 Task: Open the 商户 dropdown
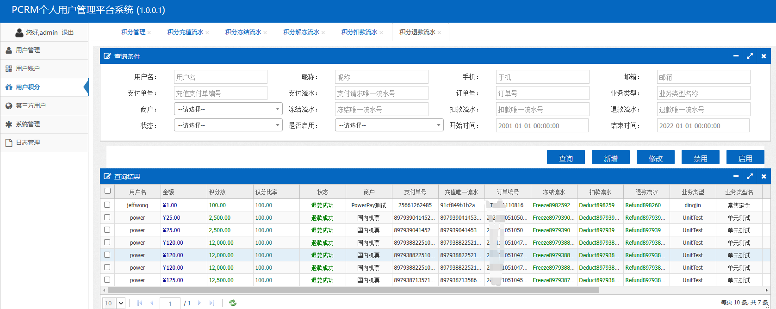pos(228,109)
